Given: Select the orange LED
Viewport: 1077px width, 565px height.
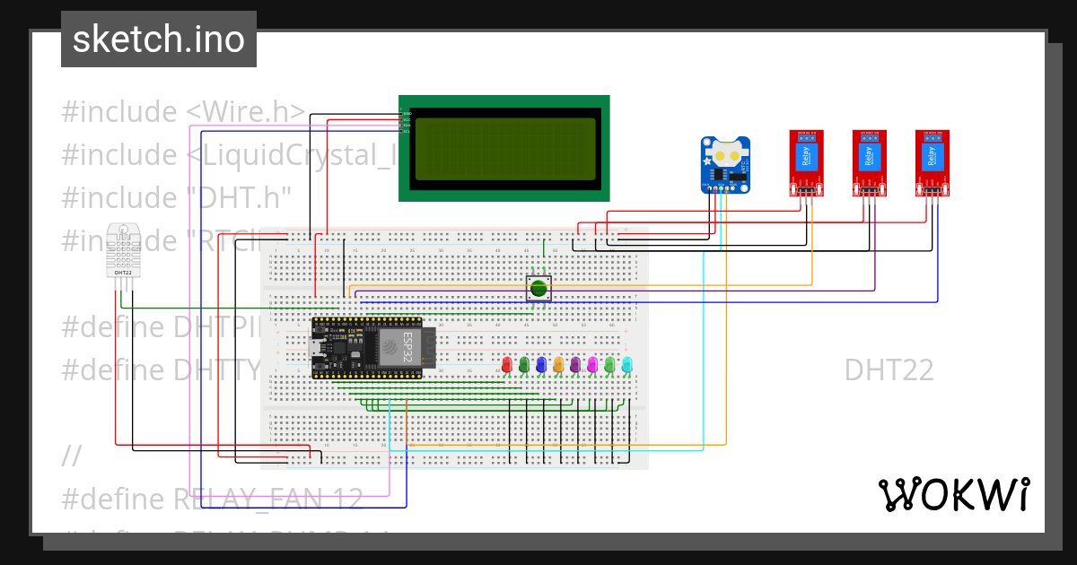Looking at the screenshot, I should [x=558, y=365].
